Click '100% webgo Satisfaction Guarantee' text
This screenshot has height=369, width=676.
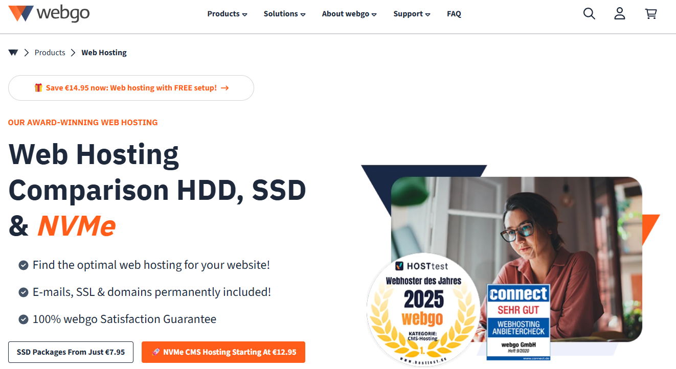pyautogui.click(x=124, y=319)
